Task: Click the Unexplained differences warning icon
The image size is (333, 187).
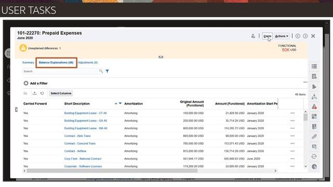Action: click(x=23, y=48)
